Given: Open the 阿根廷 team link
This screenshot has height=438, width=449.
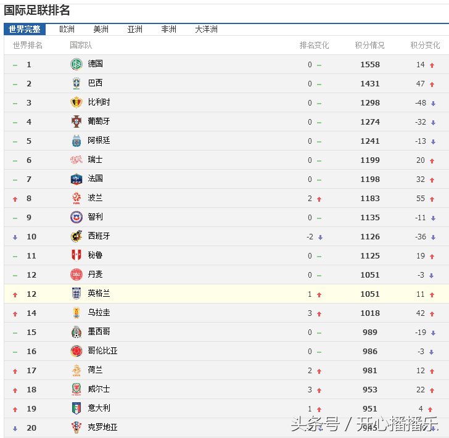Looking at the screenshot, I should point(99,141).
